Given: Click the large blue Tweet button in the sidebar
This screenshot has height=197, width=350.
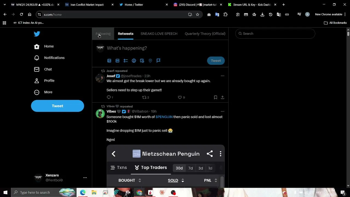Looking at the screenshot, I should tap(57, 106).
